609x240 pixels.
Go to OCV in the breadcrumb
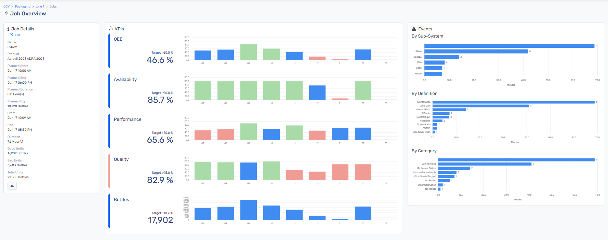pos(6,6)
